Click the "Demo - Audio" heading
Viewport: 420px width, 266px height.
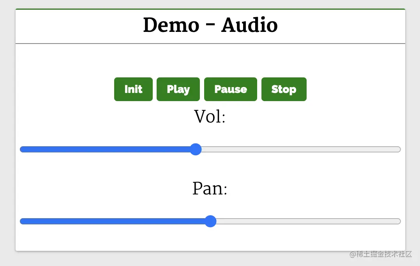[210, 25]
